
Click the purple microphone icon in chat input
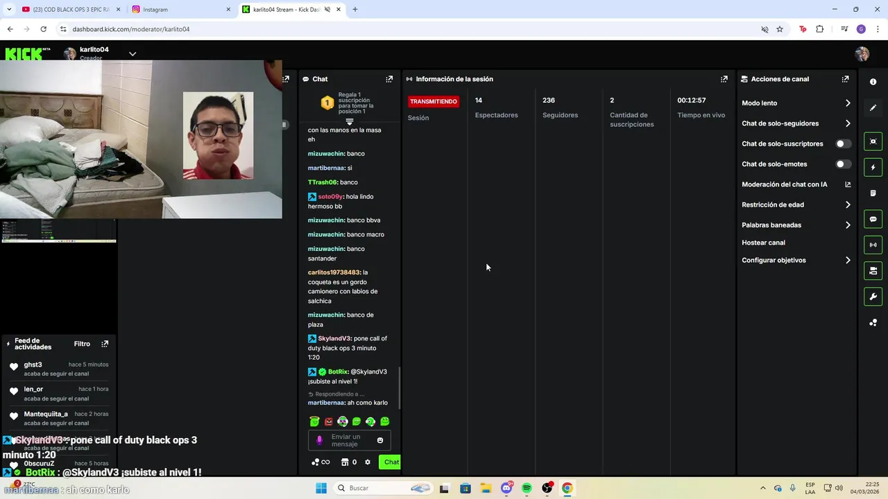click(319, 440)
